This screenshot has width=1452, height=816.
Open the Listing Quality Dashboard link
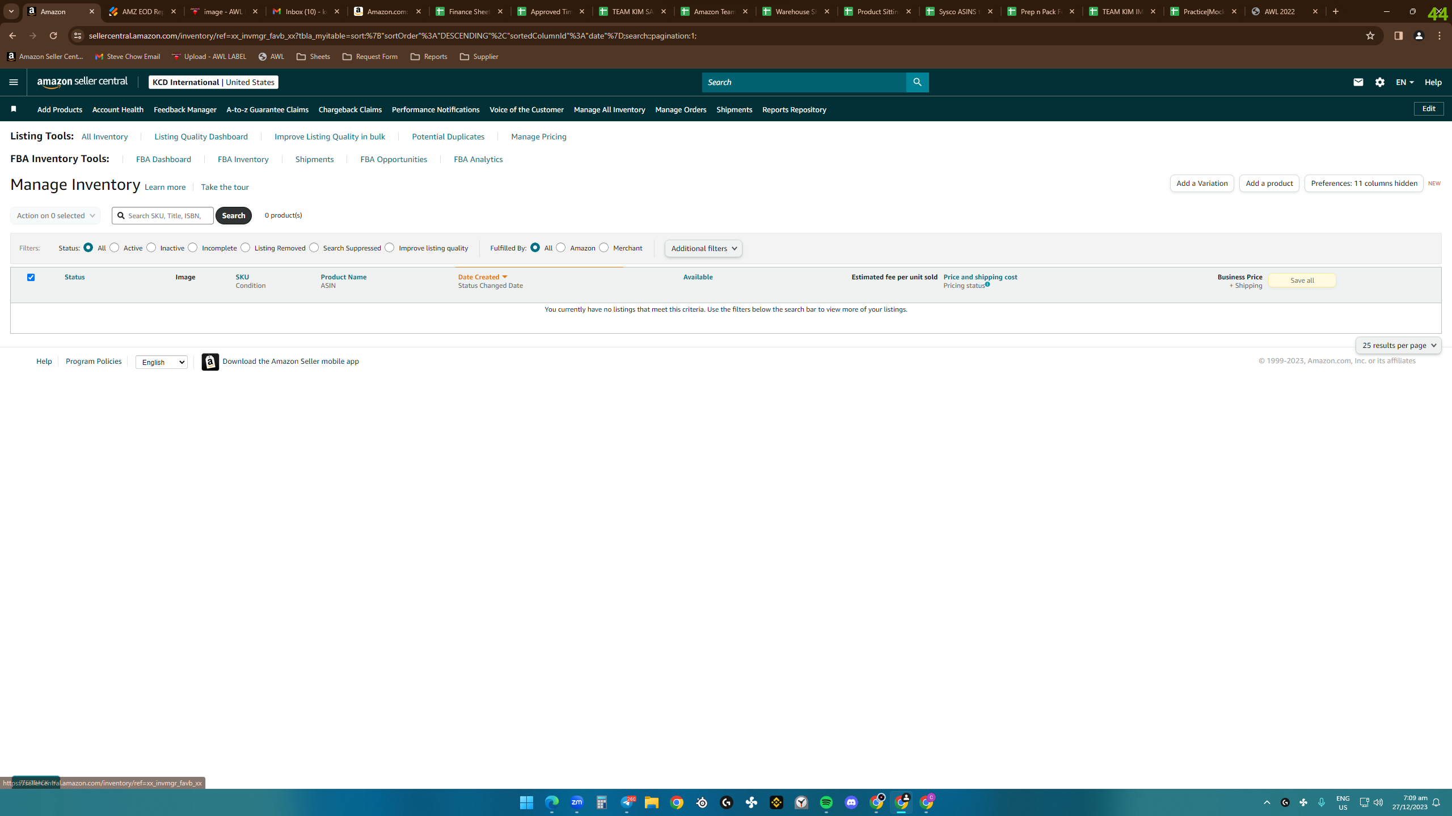pyautogui.click(x=201, y=137)
